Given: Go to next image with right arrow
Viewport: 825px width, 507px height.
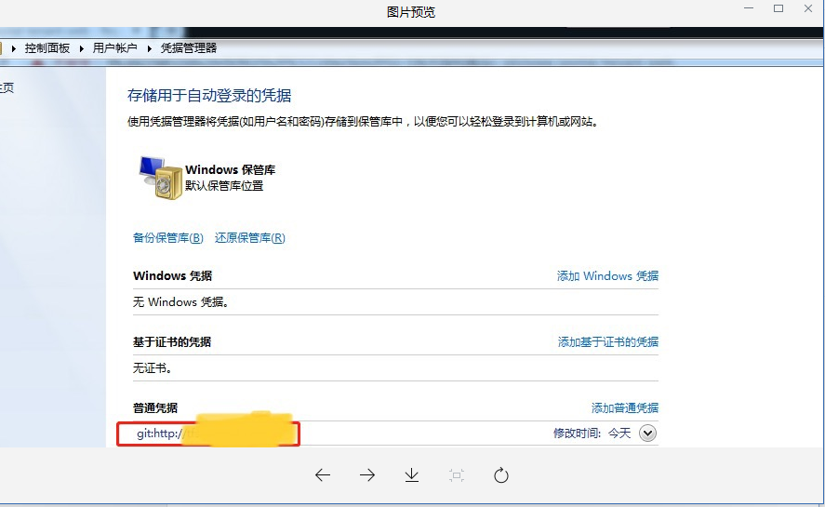Looking at the screenshot, I should (x=367, y=475).
